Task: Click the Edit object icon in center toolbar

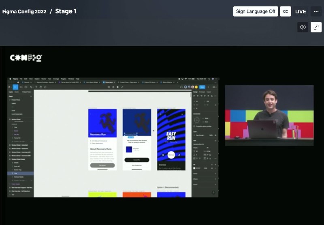Action: point(109,87)
